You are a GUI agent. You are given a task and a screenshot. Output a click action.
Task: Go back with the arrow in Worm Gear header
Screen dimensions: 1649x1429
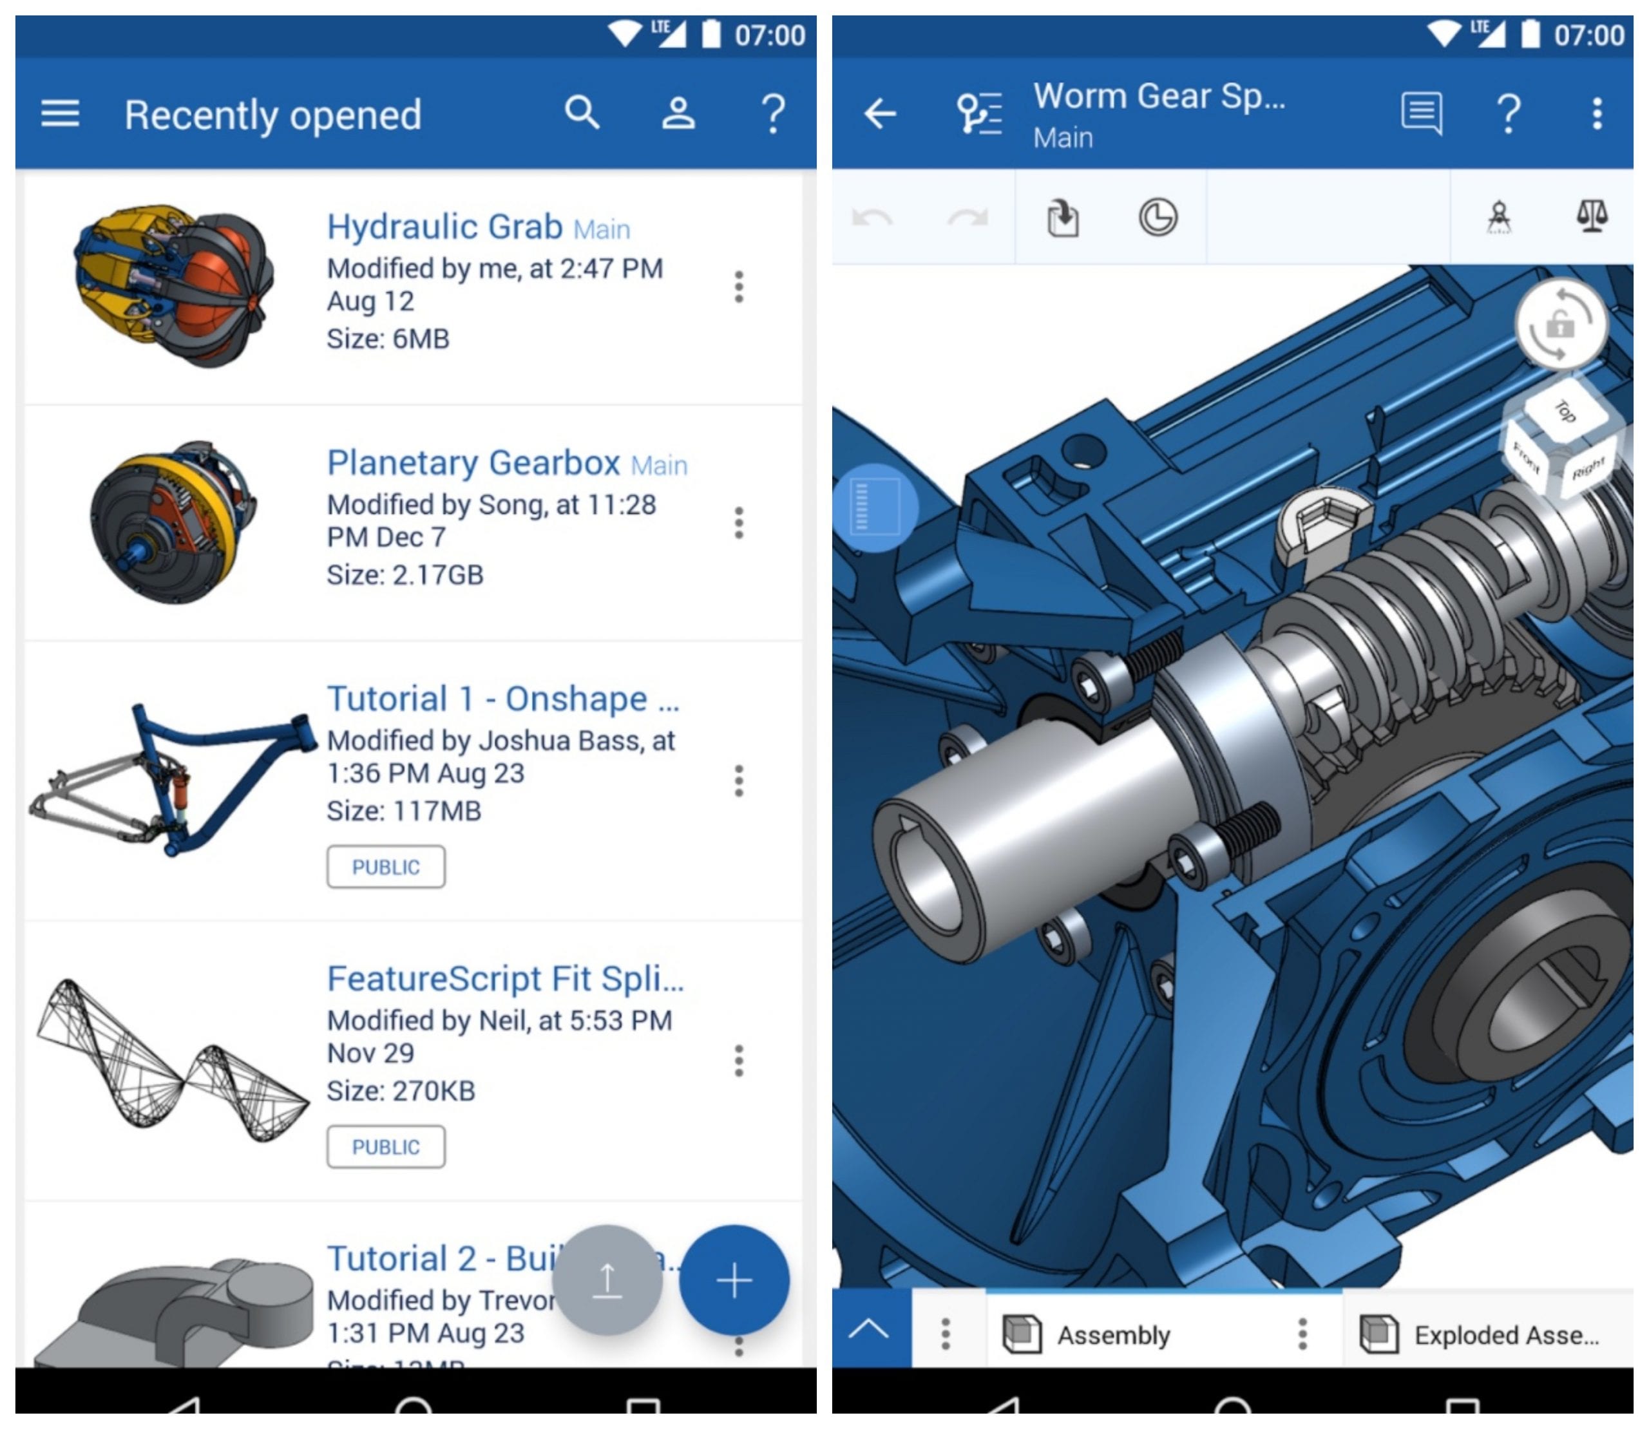[880, 113]
